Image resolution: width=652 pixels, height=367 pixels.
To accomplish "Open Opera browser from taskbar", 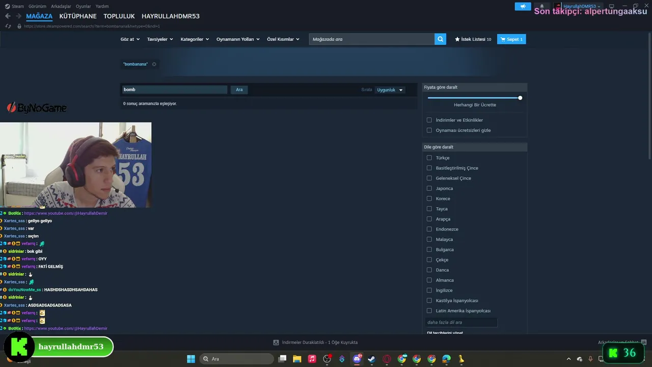I will (x=387, y=359).
